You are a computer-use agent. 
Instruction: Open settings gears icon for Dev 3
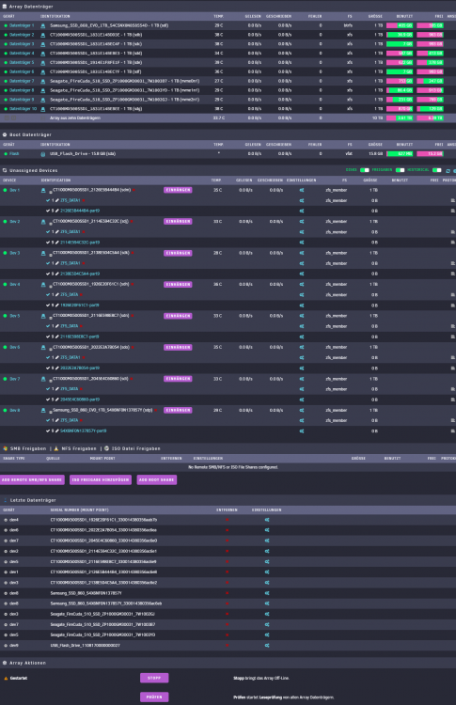pos(302,253)
